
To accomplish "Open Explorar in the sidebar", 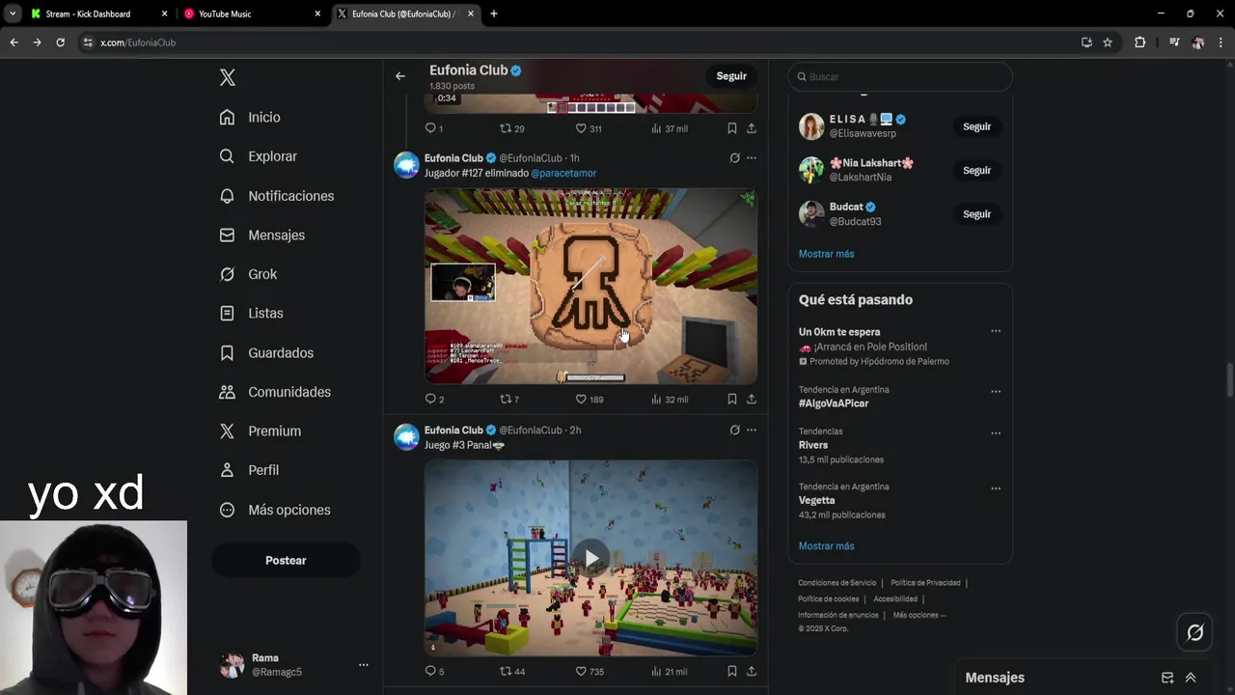I will coord(258,156).
